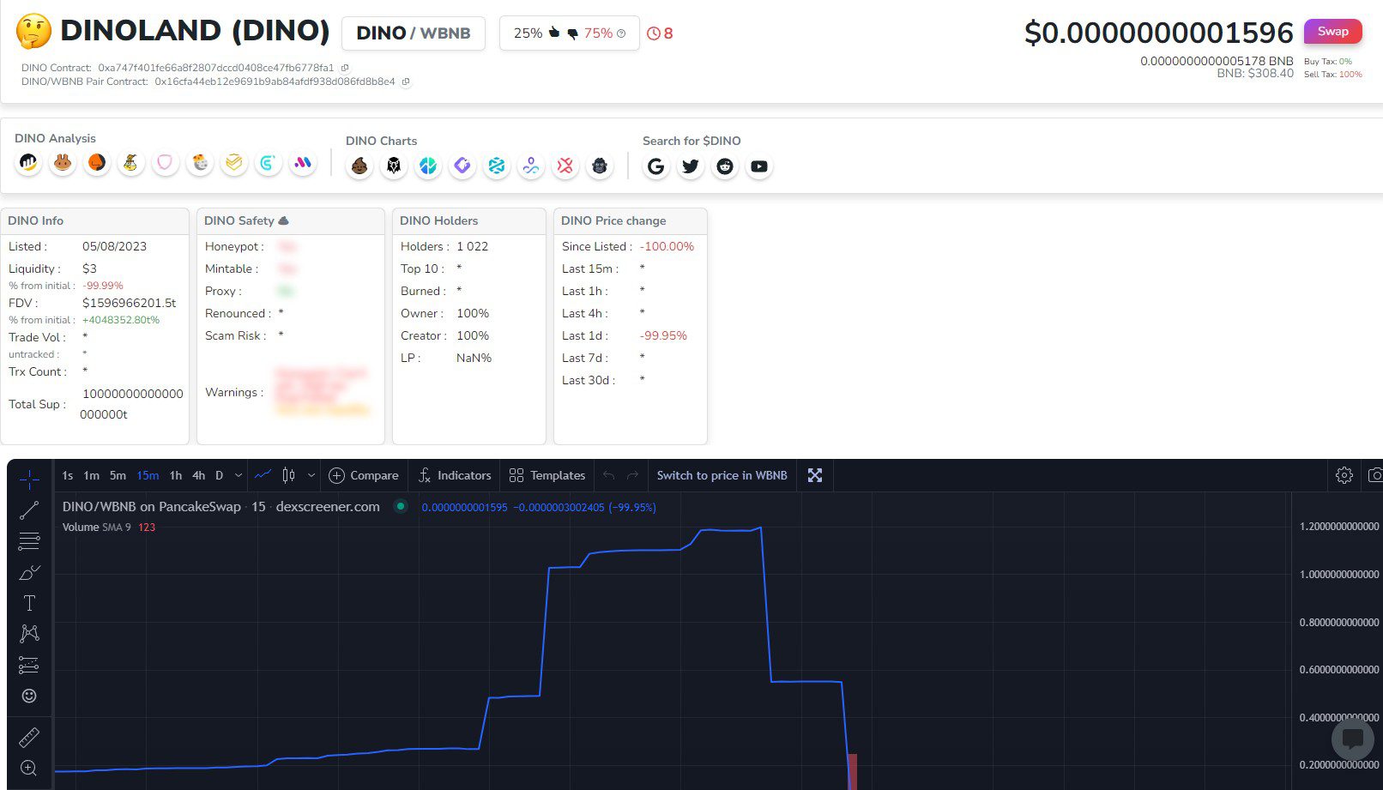Open the purple diamond chart icon

(462, 166)
